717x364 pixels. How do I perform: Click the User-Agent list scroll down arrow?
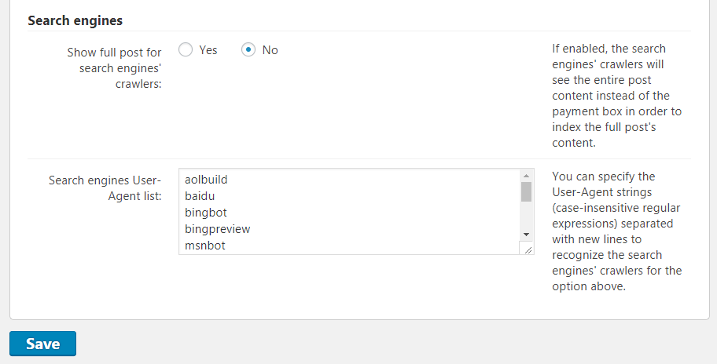tap(527, 235)
